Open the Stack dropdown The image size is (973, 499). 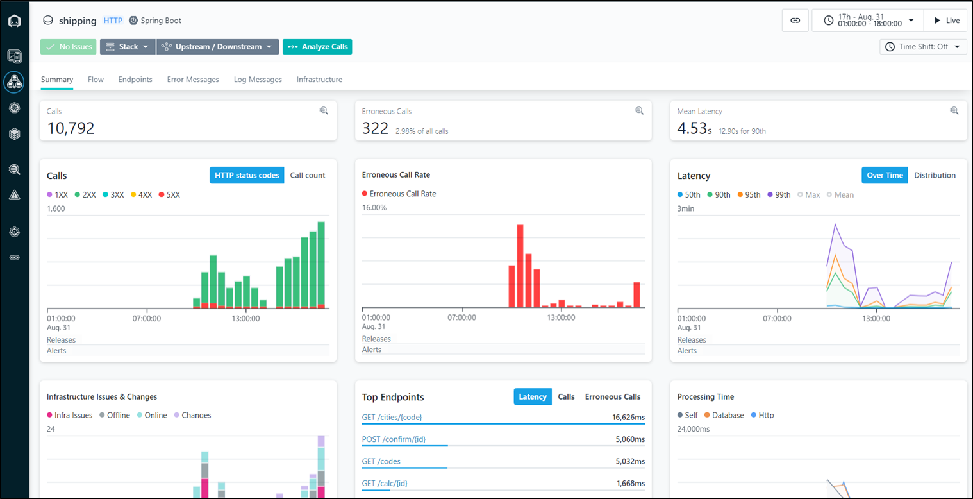click(128, 47)
